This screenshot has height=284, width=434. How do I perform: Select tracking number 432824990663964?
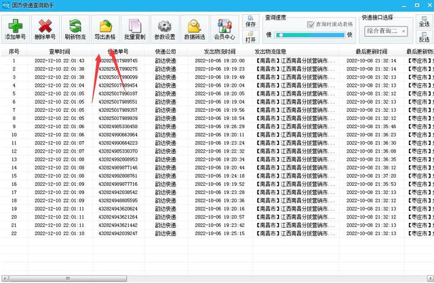(x=118, y=135)
